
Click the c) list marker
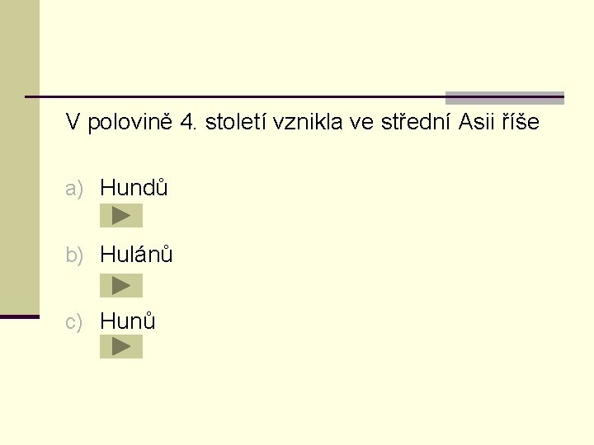click(x=75, y=321)
